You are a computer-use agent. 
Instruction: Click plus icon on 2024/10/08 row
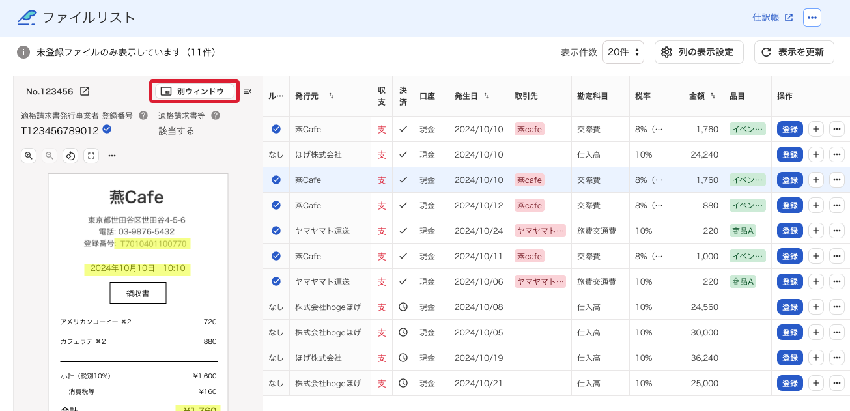tap(816, 307)
